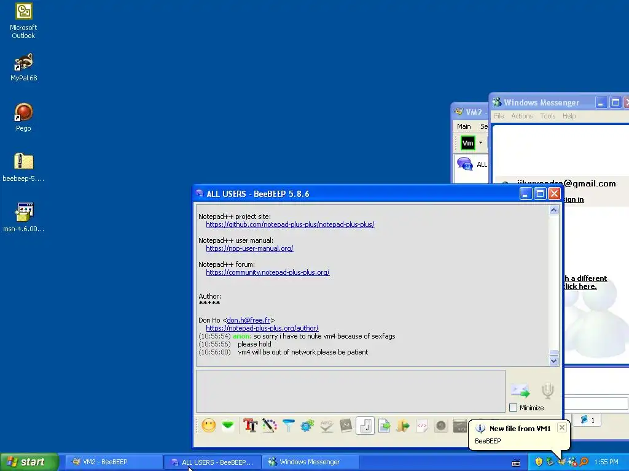This screenshot has width=629, height=471.
Task: Click the dark grey window icon on the toolbar's right edge
Action: 459,426
